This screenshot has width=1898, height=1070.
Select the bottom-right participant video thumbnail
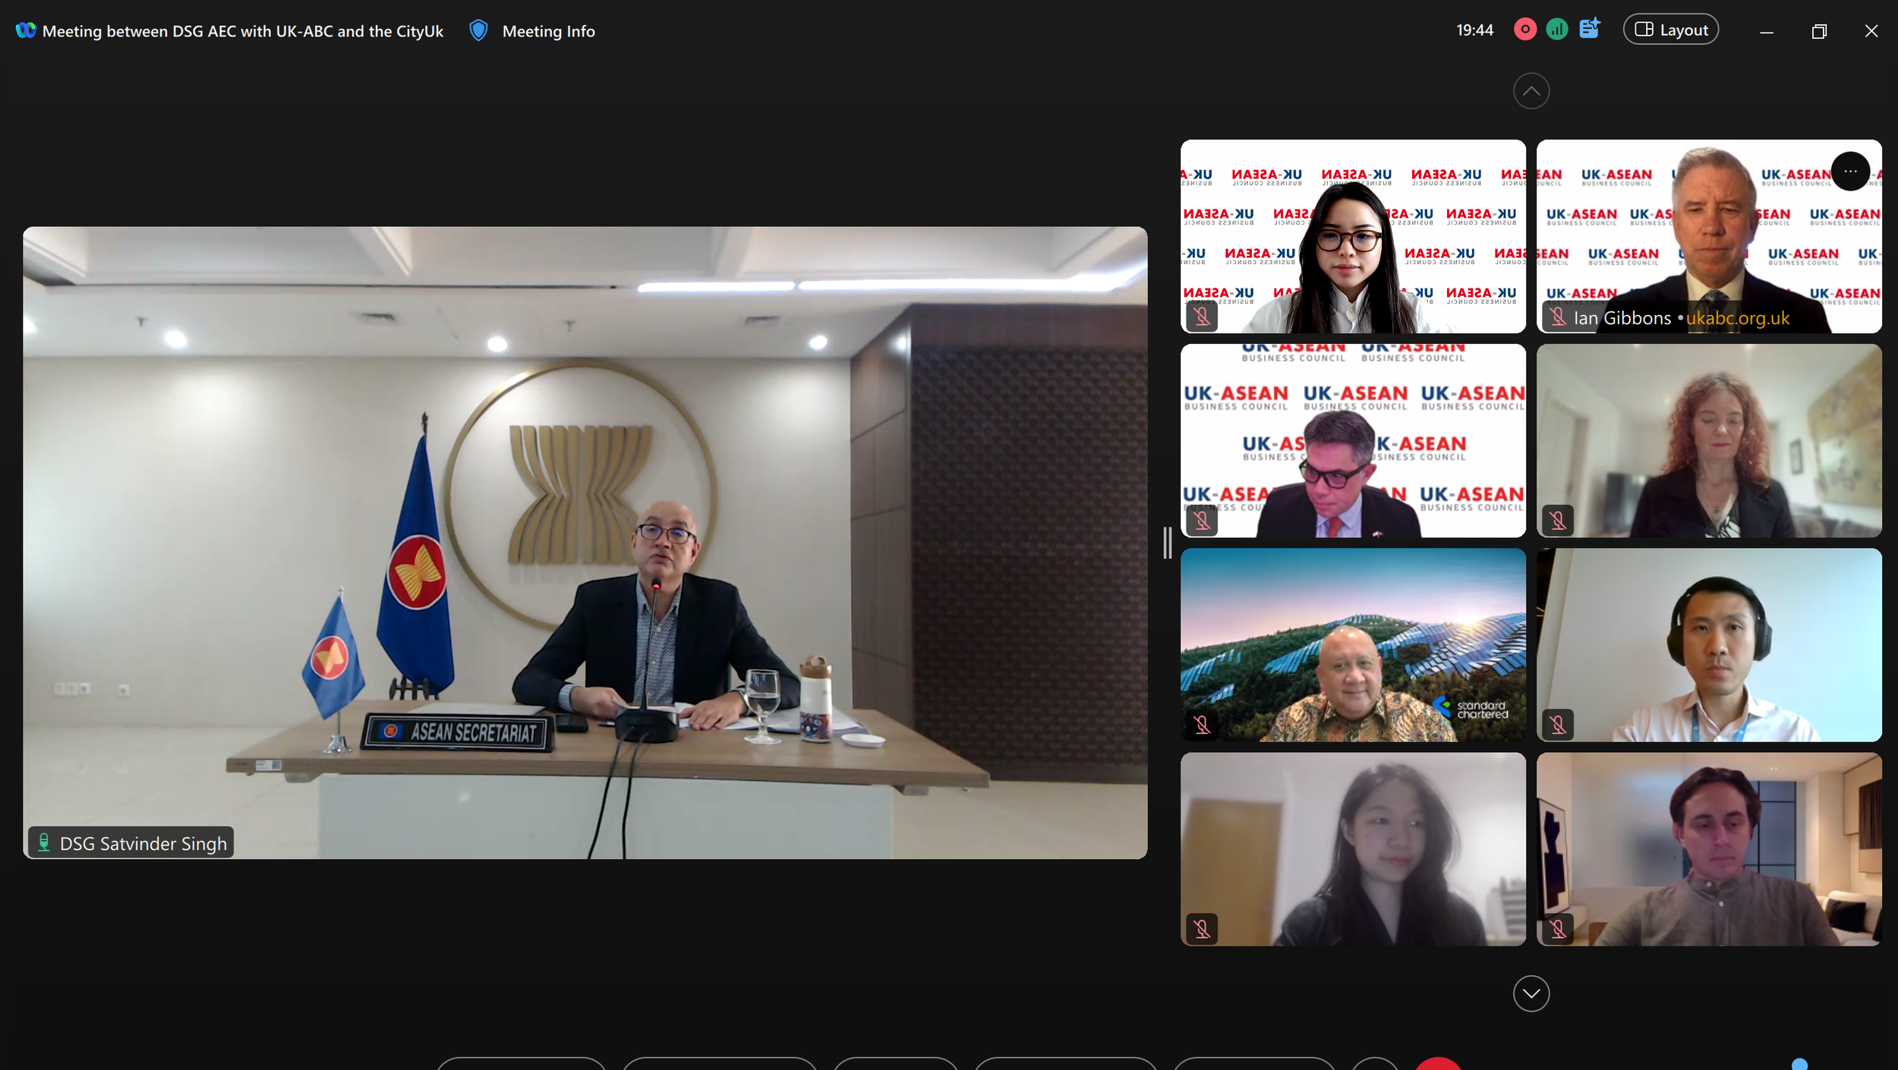1708,848
